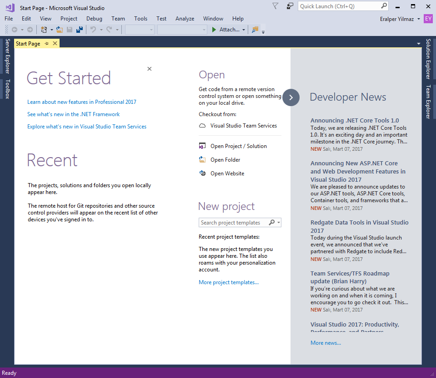436x378 pixels.
Task: Click the More news link
Action: 326,343
